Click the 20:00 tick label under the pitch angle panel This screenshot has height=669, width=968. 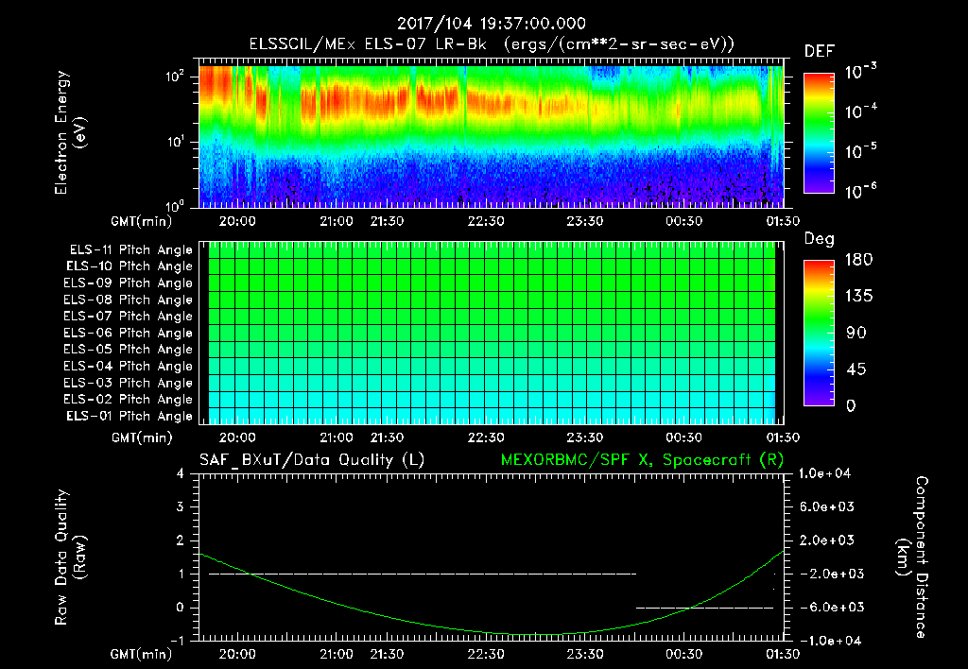237,437
